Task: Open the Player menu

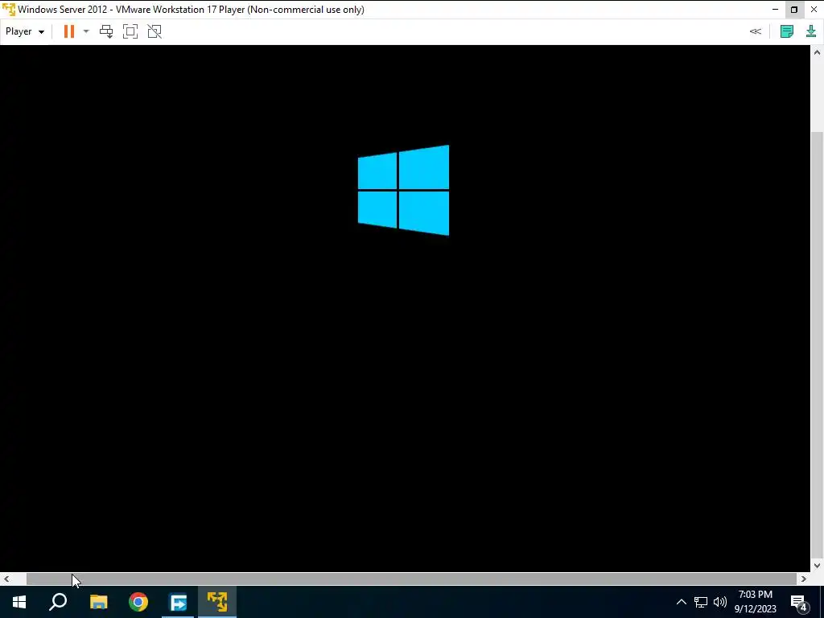Action: [x=25, y=31]
